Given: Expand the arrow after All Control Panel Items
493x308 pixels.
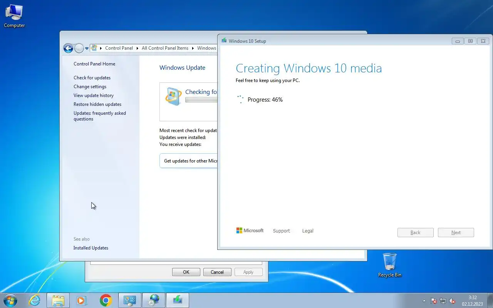Looking at the screenshot, I should (193, 48).
